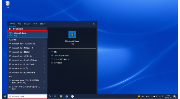180x99 pixels.
Task: Click pin icon next to タスク バーにピン留めする
Action: click(52, 59)
